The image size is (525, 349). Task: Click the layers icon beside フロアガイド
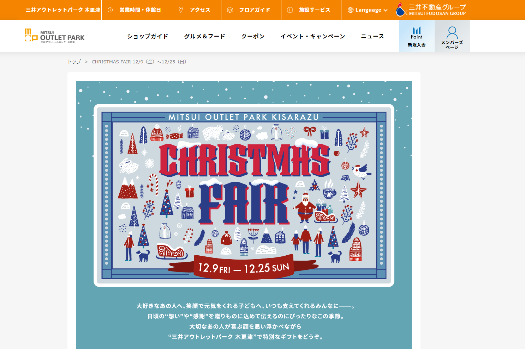tap(230, 10)
